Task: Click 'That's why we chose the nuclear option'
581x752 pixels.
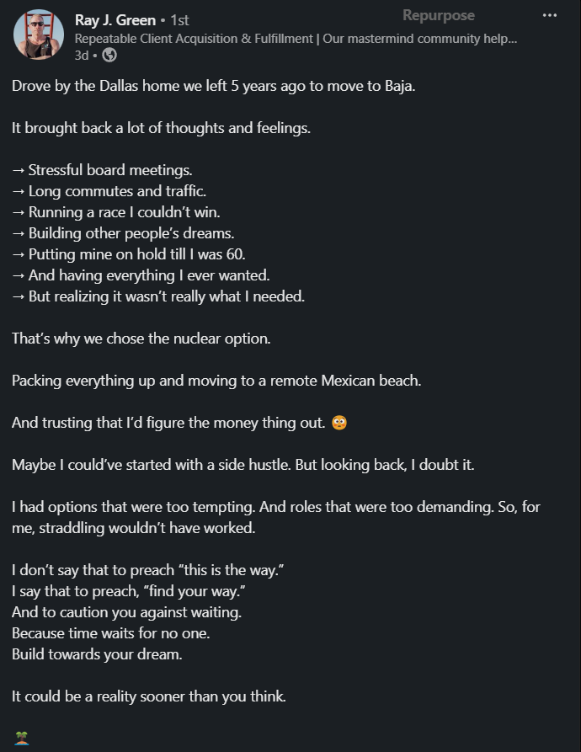Action: pos(141,339)
